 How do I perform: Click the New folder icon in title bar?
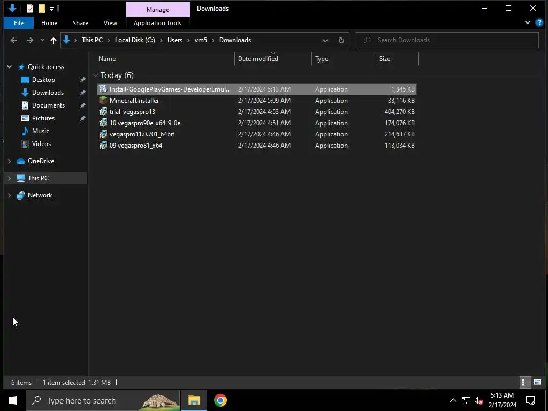click(42, 9)
